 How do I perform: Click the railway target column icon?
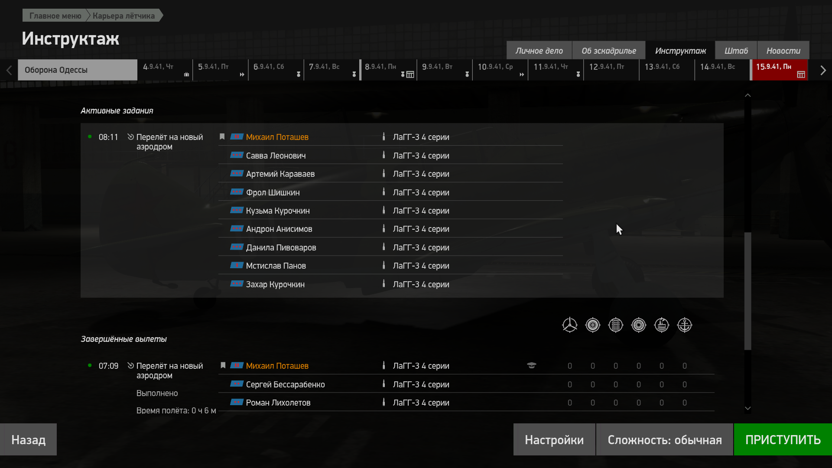click(615, 325)
